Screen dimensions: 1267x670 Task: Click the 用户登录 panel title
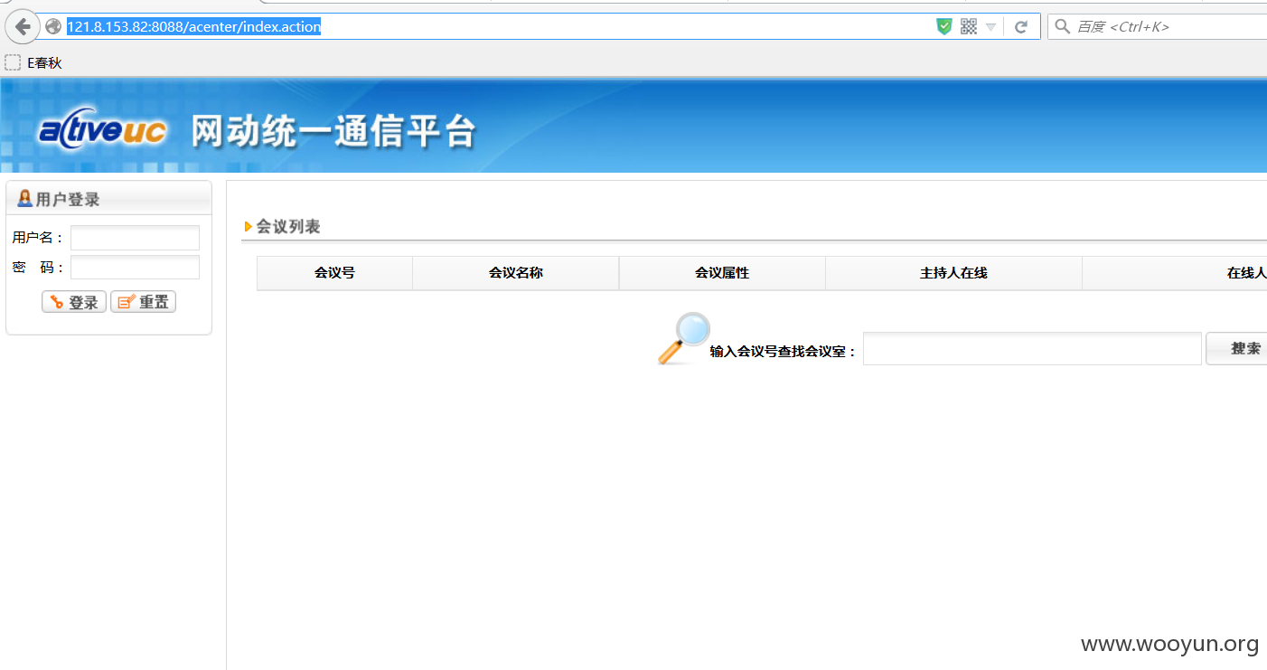[68, 200]
